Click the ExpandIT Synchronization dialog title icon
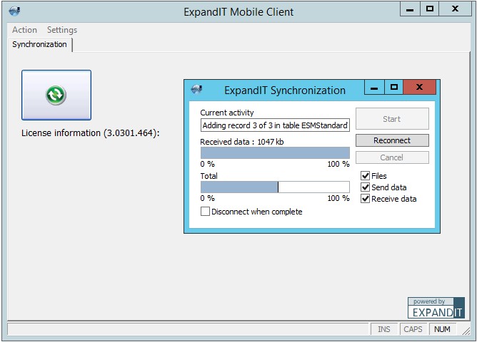This screenshot has width=477, height=342. pyautogui.click(x=196, y=90)
